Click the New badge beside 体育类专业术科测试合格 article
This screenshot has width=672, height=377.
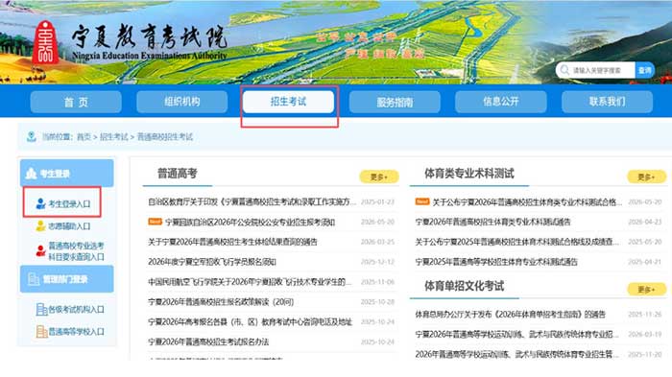point(422,201)
